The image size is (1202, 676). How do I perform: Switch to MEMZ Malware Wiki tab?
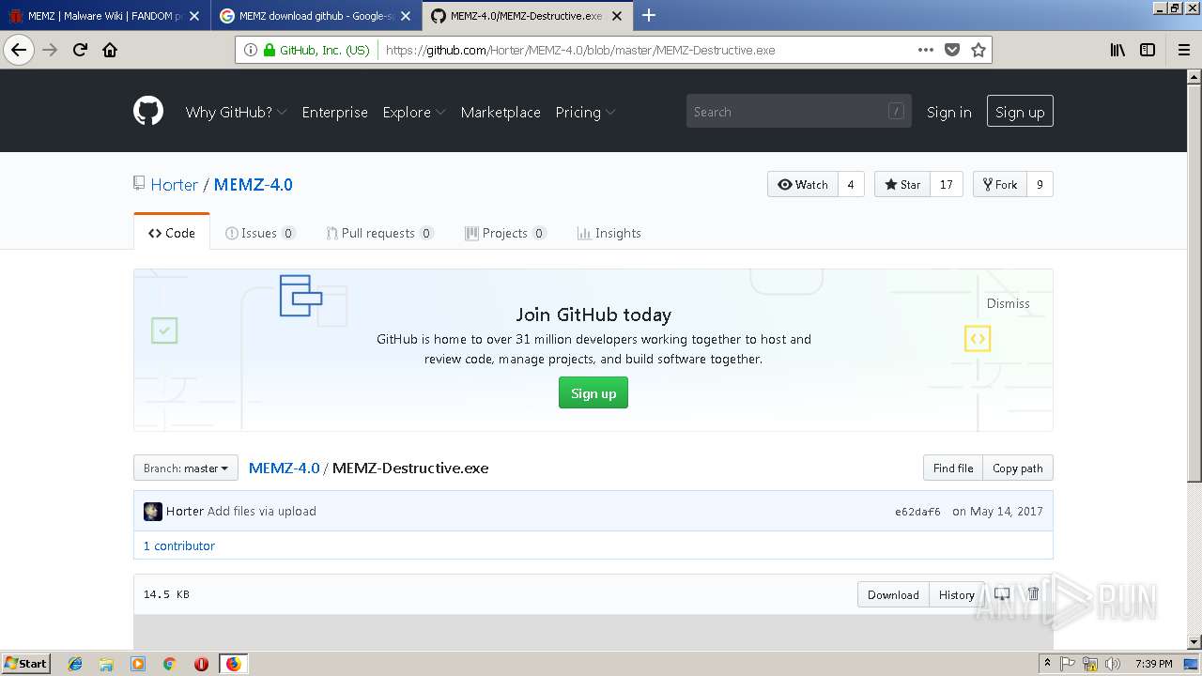[x=103, y=16]
